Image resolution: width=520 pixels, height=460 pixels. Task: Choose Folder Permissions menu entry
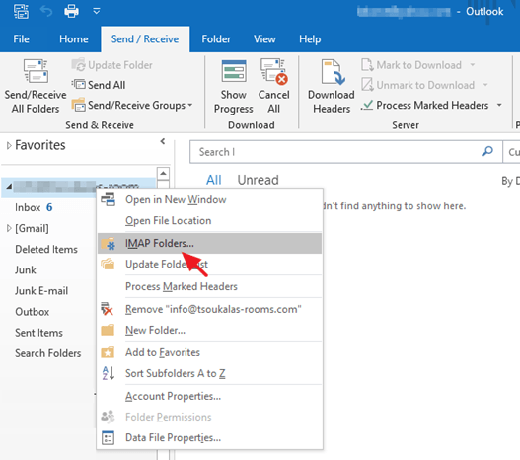(x=209, y=417)
